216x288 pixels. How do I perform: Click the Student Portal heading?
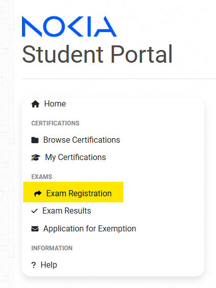tap(97, 55)
